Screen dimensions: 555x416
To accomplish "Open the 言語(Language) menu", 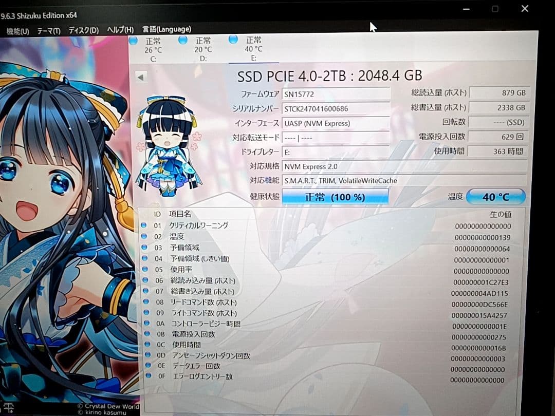I will 166,29.
